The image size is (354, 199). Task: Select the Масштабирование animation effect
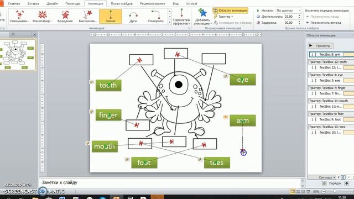[x=43, y=16]
